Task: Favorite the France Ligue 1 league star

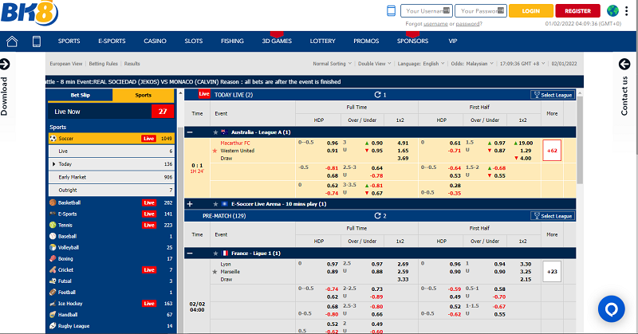Action: tap(215, 253)
